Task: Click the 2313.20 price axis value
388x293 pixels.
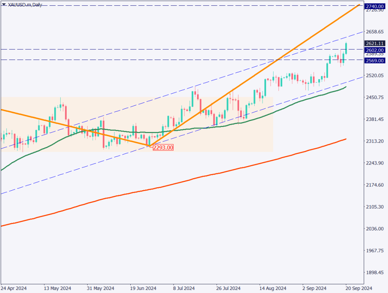Action: (375, 141)
